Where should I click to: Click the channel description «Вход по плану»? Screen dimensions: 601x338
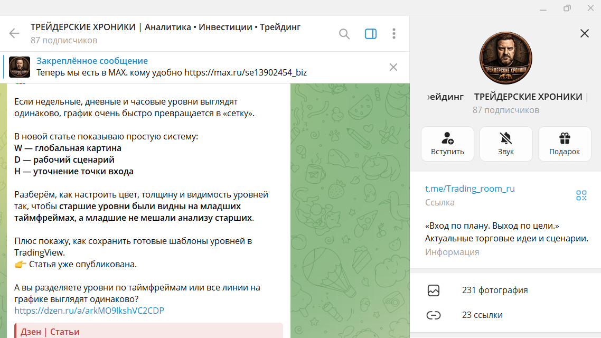[x=506, y=232]
